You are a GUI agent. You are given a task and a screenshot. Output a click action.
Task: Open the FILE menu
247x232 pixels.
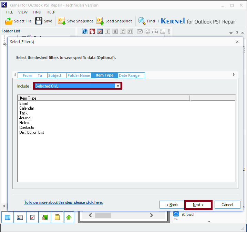(10, 12)
